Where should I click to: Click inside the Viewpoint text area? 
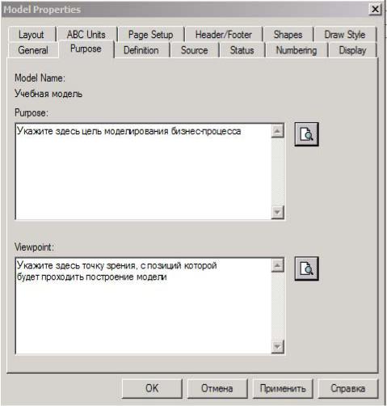pos(143,306)
